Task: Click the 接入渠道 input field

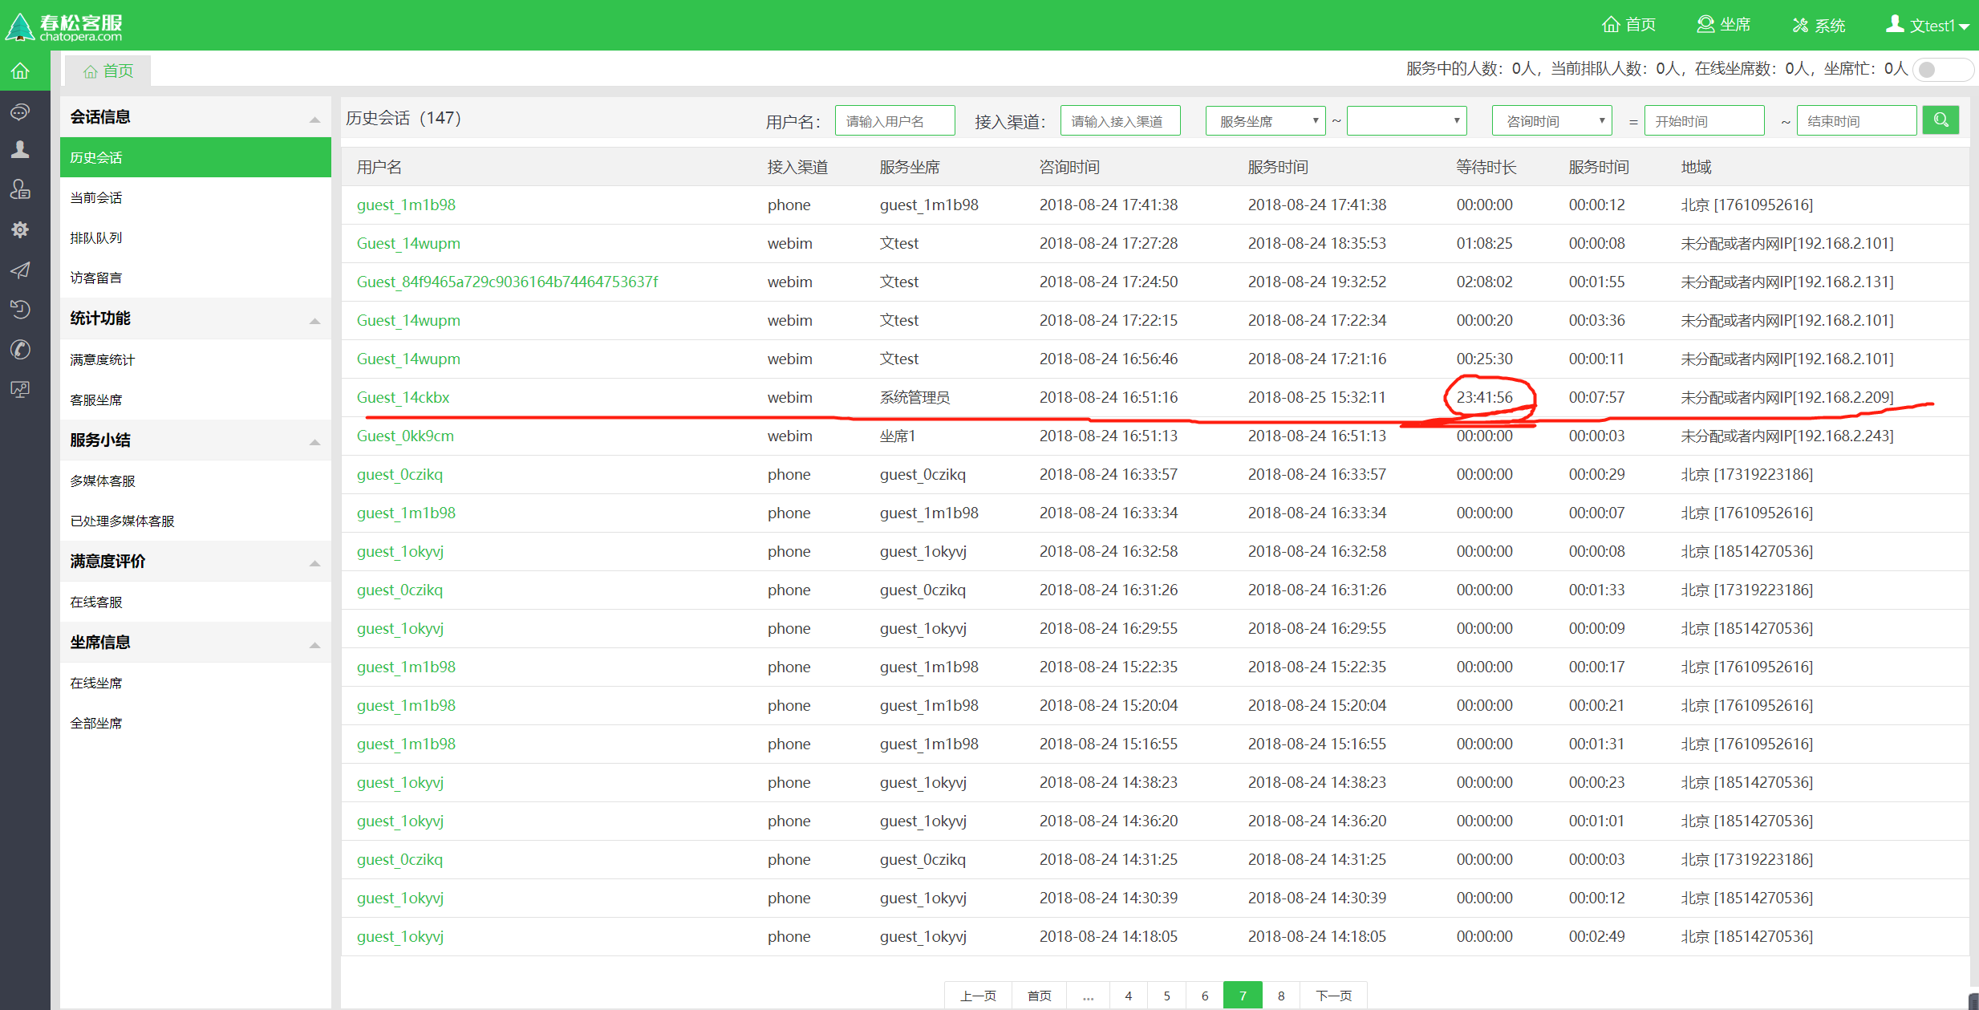Action: 1120,120
